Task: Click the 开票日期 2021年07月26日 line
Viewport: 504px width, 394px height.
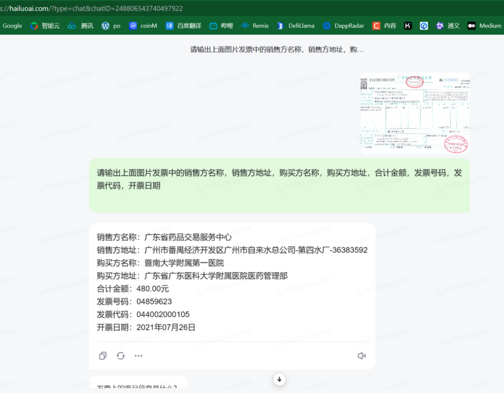Action: tap(146, 327)
